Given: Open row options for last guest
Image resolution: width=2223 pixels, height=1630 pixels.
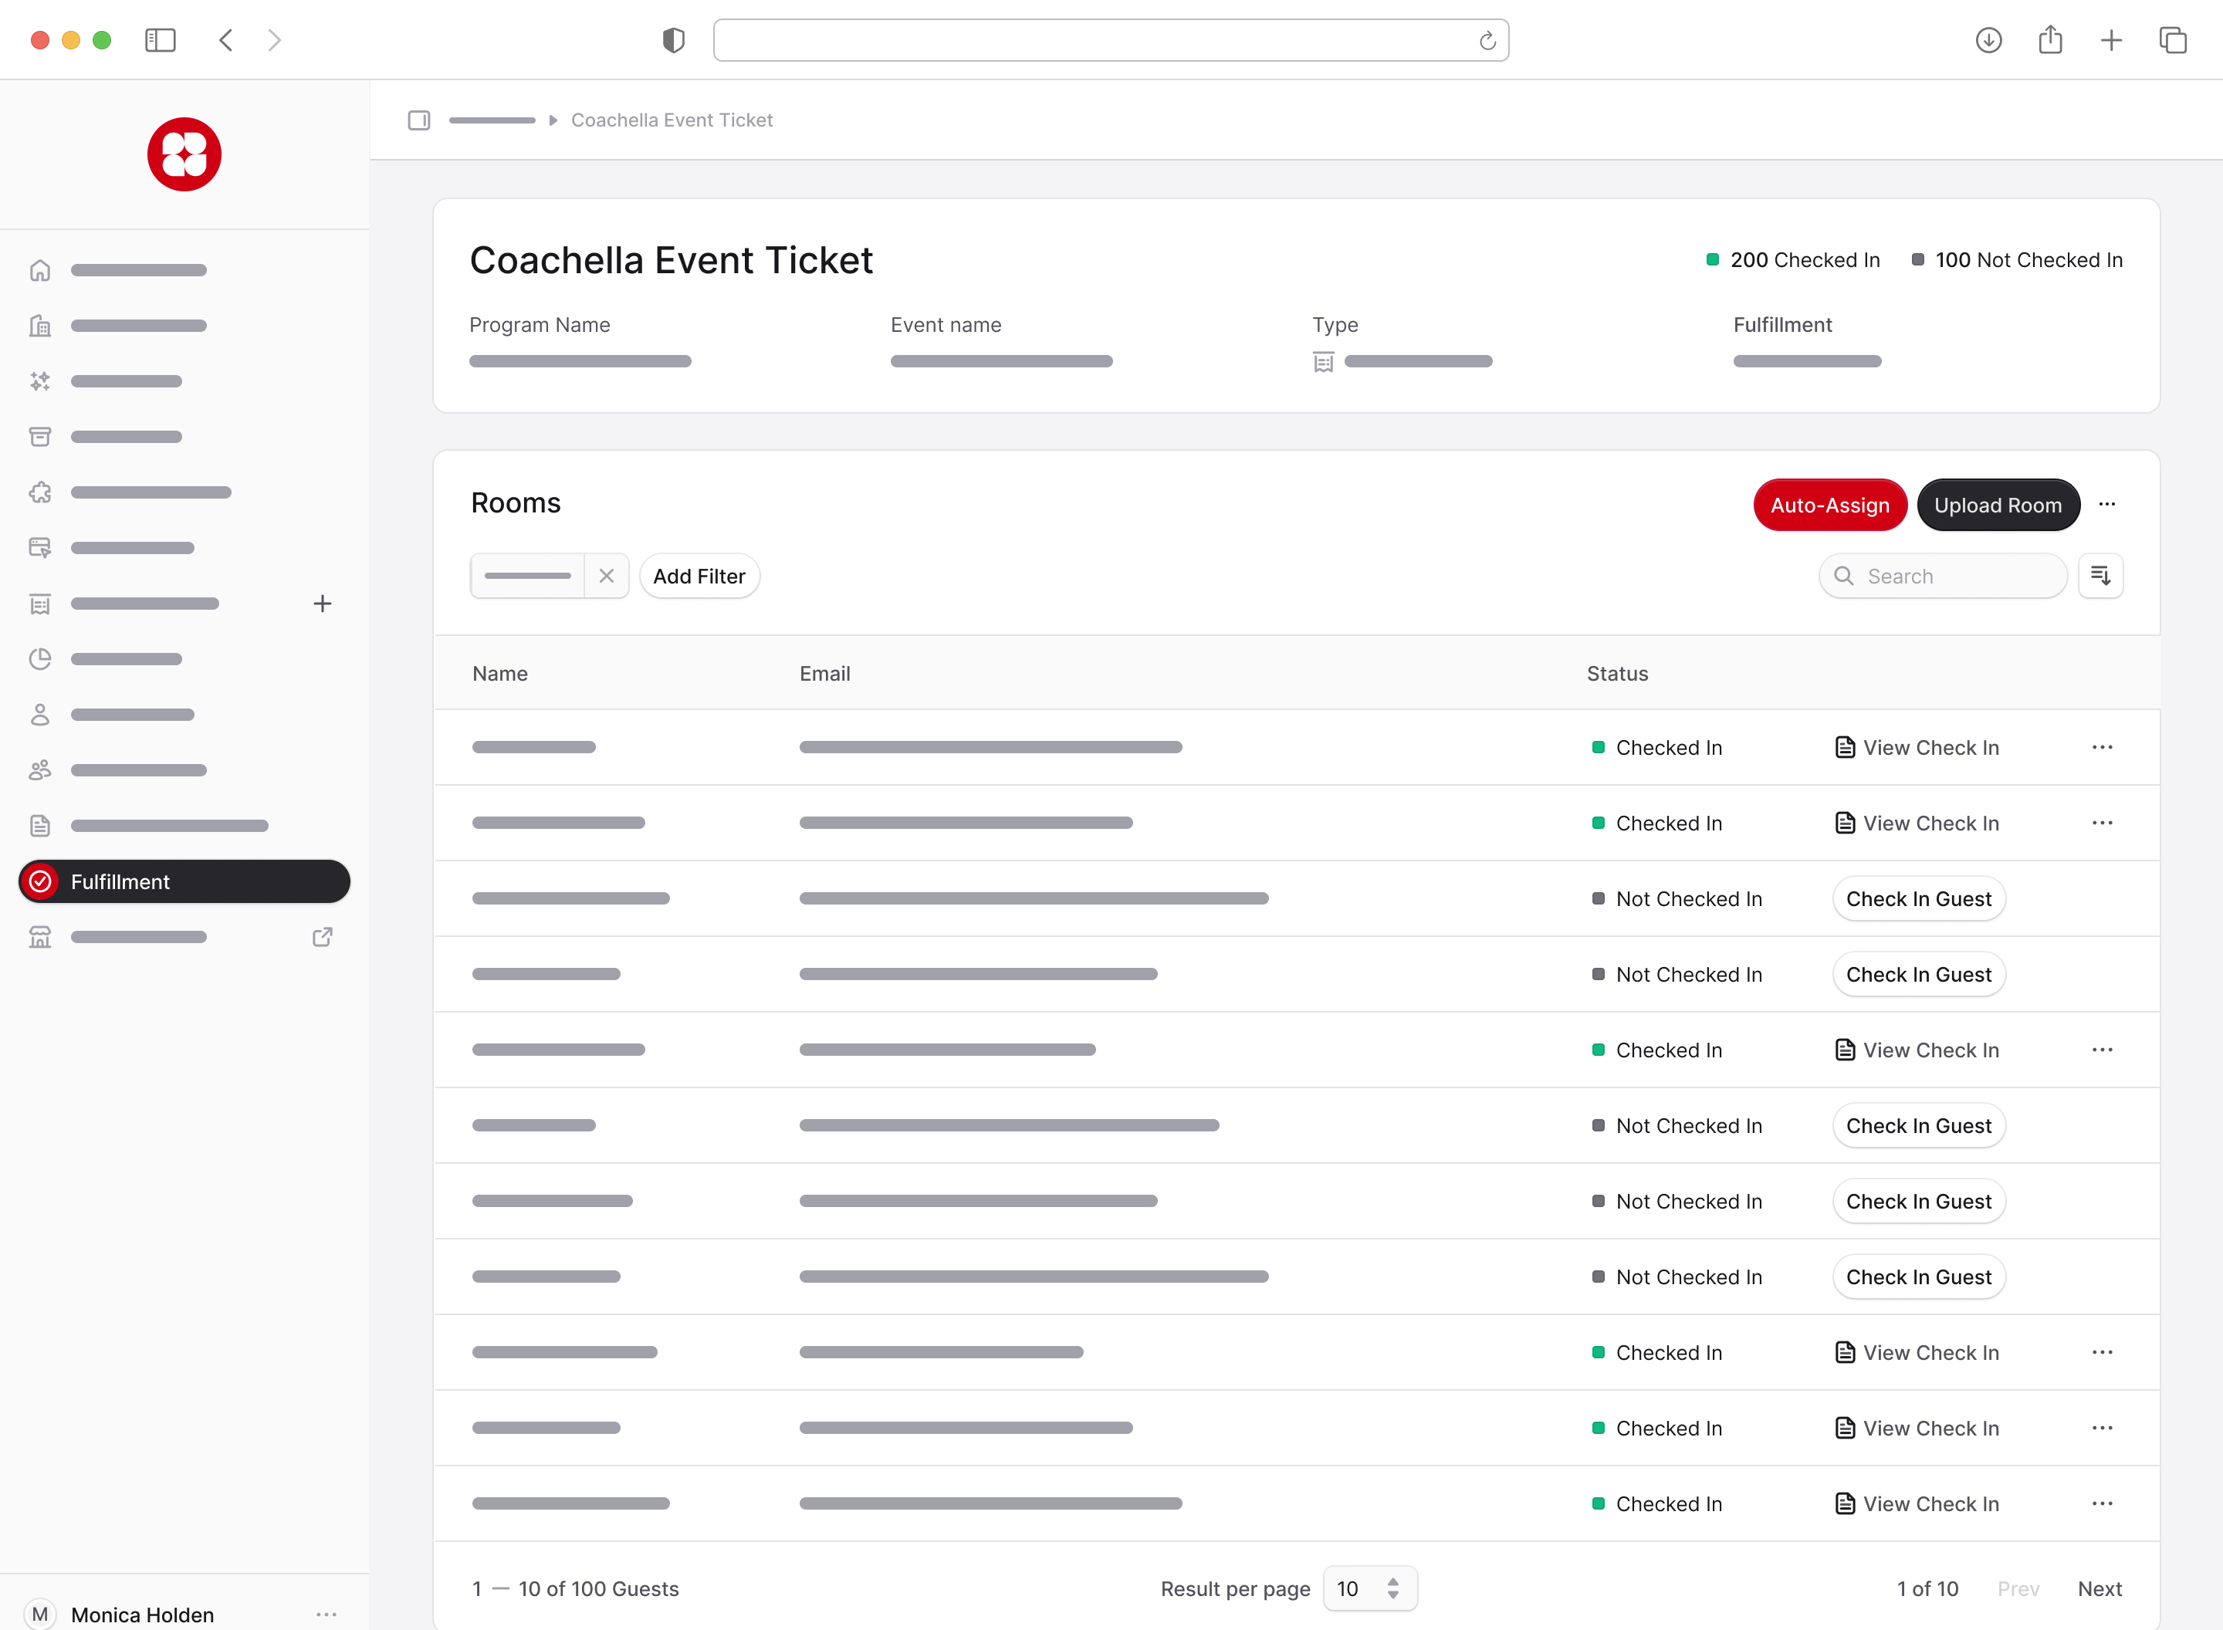Looking at the screenshot, I should click(2103, 1503).
